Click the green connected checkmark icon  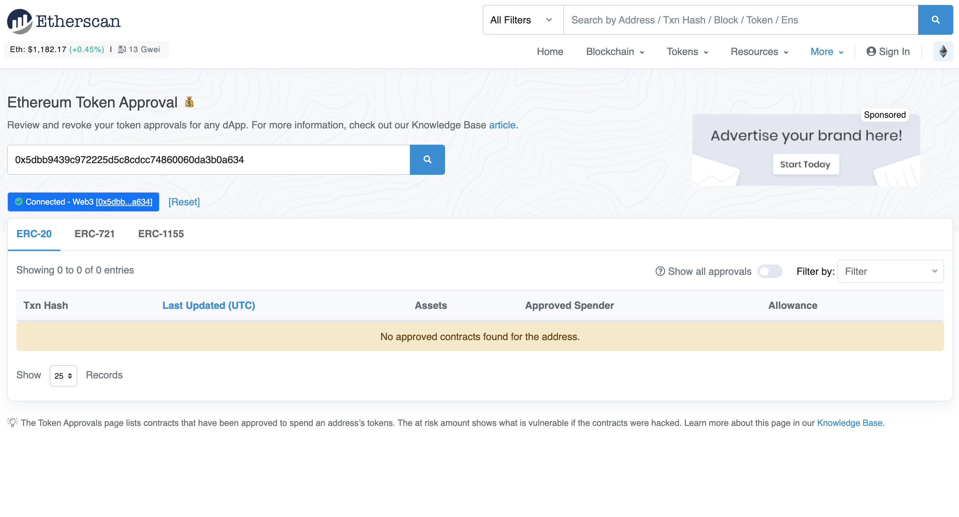click(18, 202)
